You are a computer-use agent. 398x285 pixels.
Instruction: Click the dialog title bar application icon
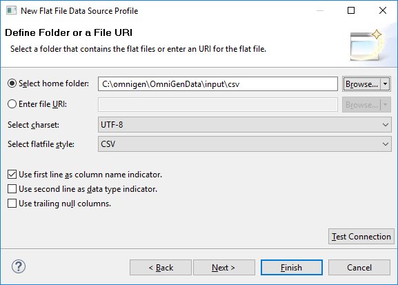tap(11, 10)
